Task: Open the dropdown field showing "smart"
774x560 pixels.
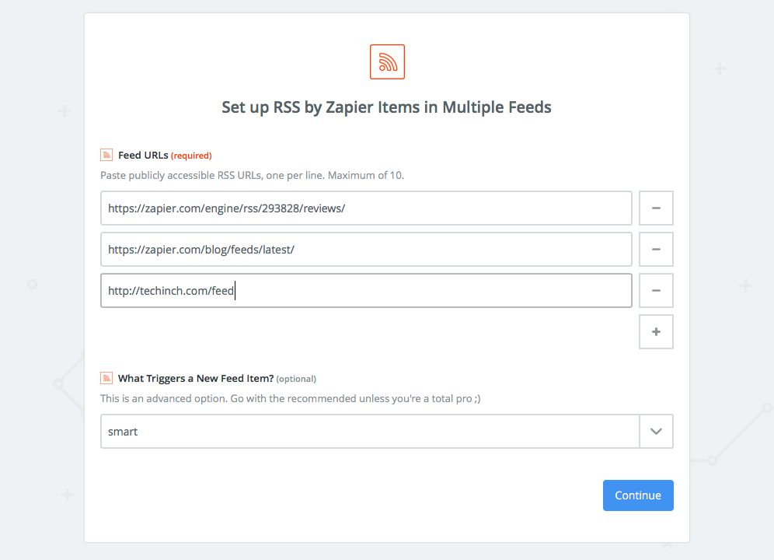Action: tap(370, 432)
